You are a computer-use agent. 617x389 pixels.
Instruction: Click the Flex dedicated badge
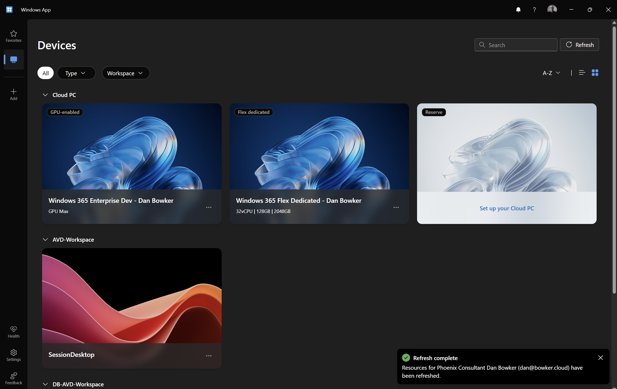[x=254, y=112]
